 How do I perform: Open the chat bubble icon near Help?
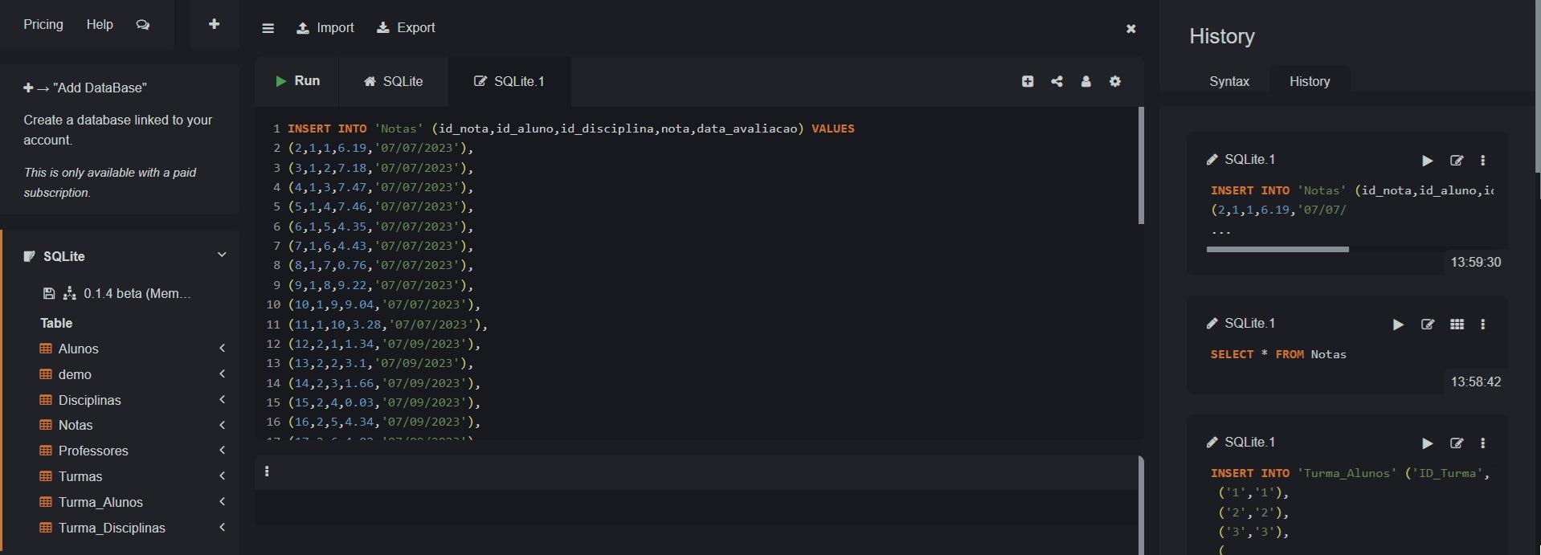coord(143,25)
